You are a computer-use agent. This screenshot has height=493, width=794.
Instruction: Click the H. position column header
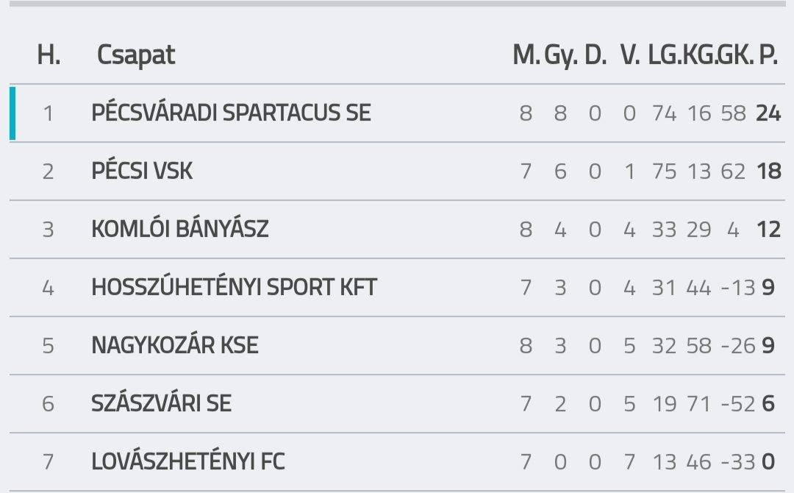click(x=49, y=54)
